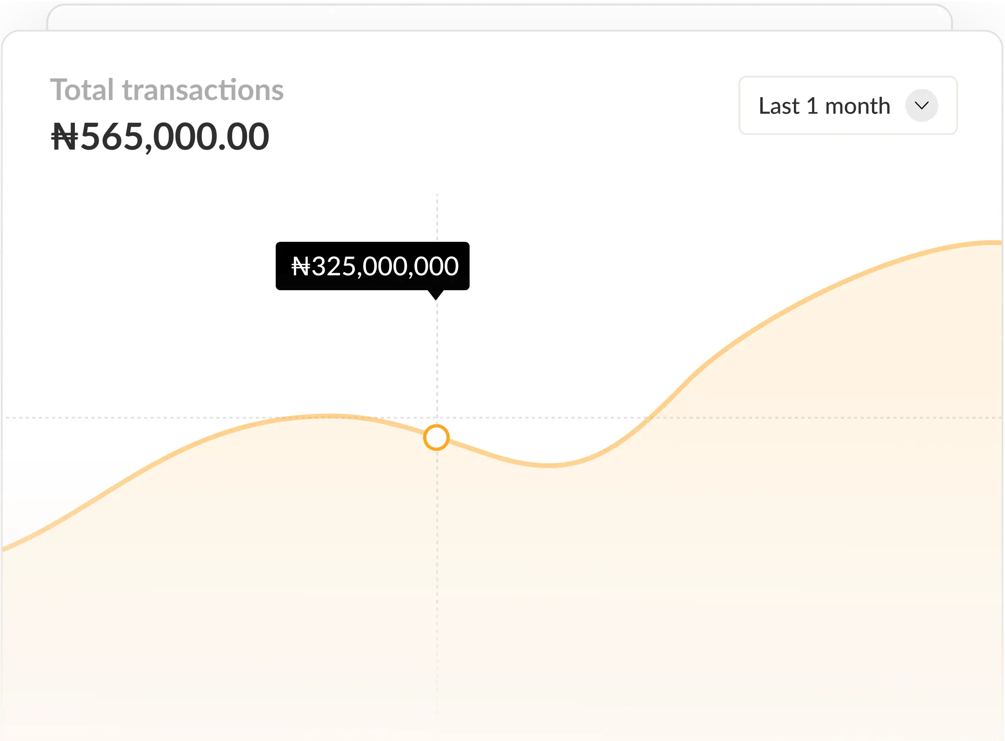
Task: Click the curve's crest left of the marker
Action: pos(330,415)
